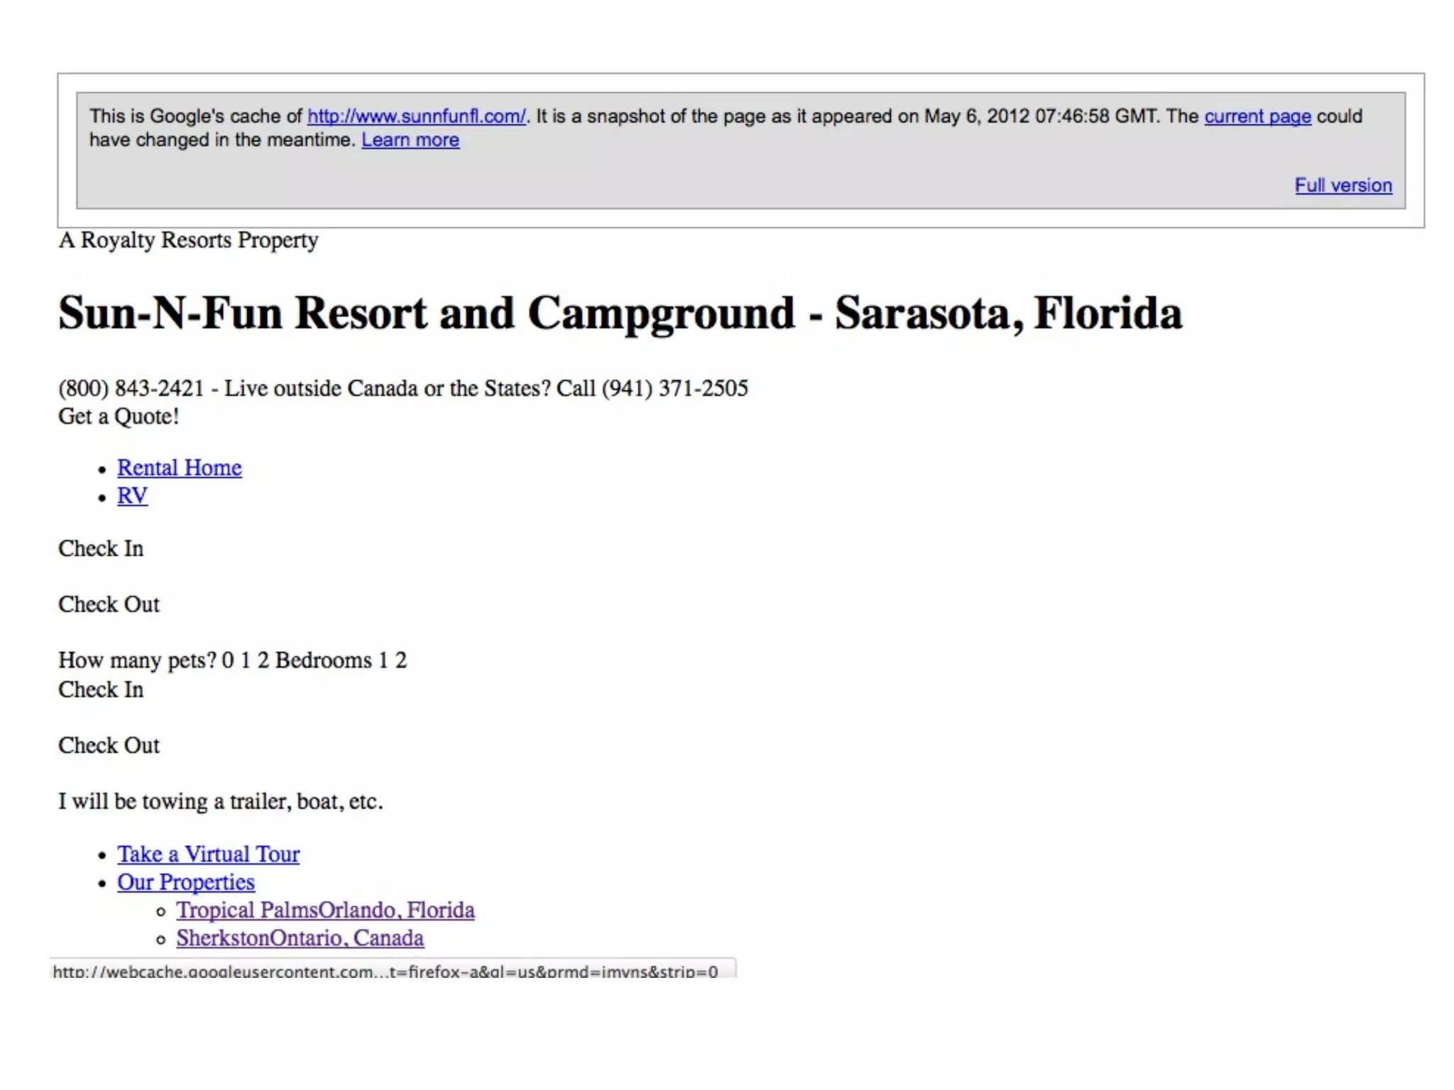
Task: Click the 'current page' link
Action: [x=1257, y=116]
